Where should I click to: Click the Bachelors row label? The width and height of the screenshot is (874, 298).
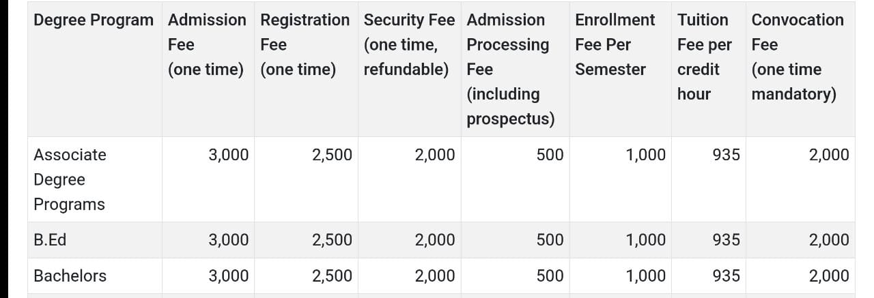[x=70, y=276]
